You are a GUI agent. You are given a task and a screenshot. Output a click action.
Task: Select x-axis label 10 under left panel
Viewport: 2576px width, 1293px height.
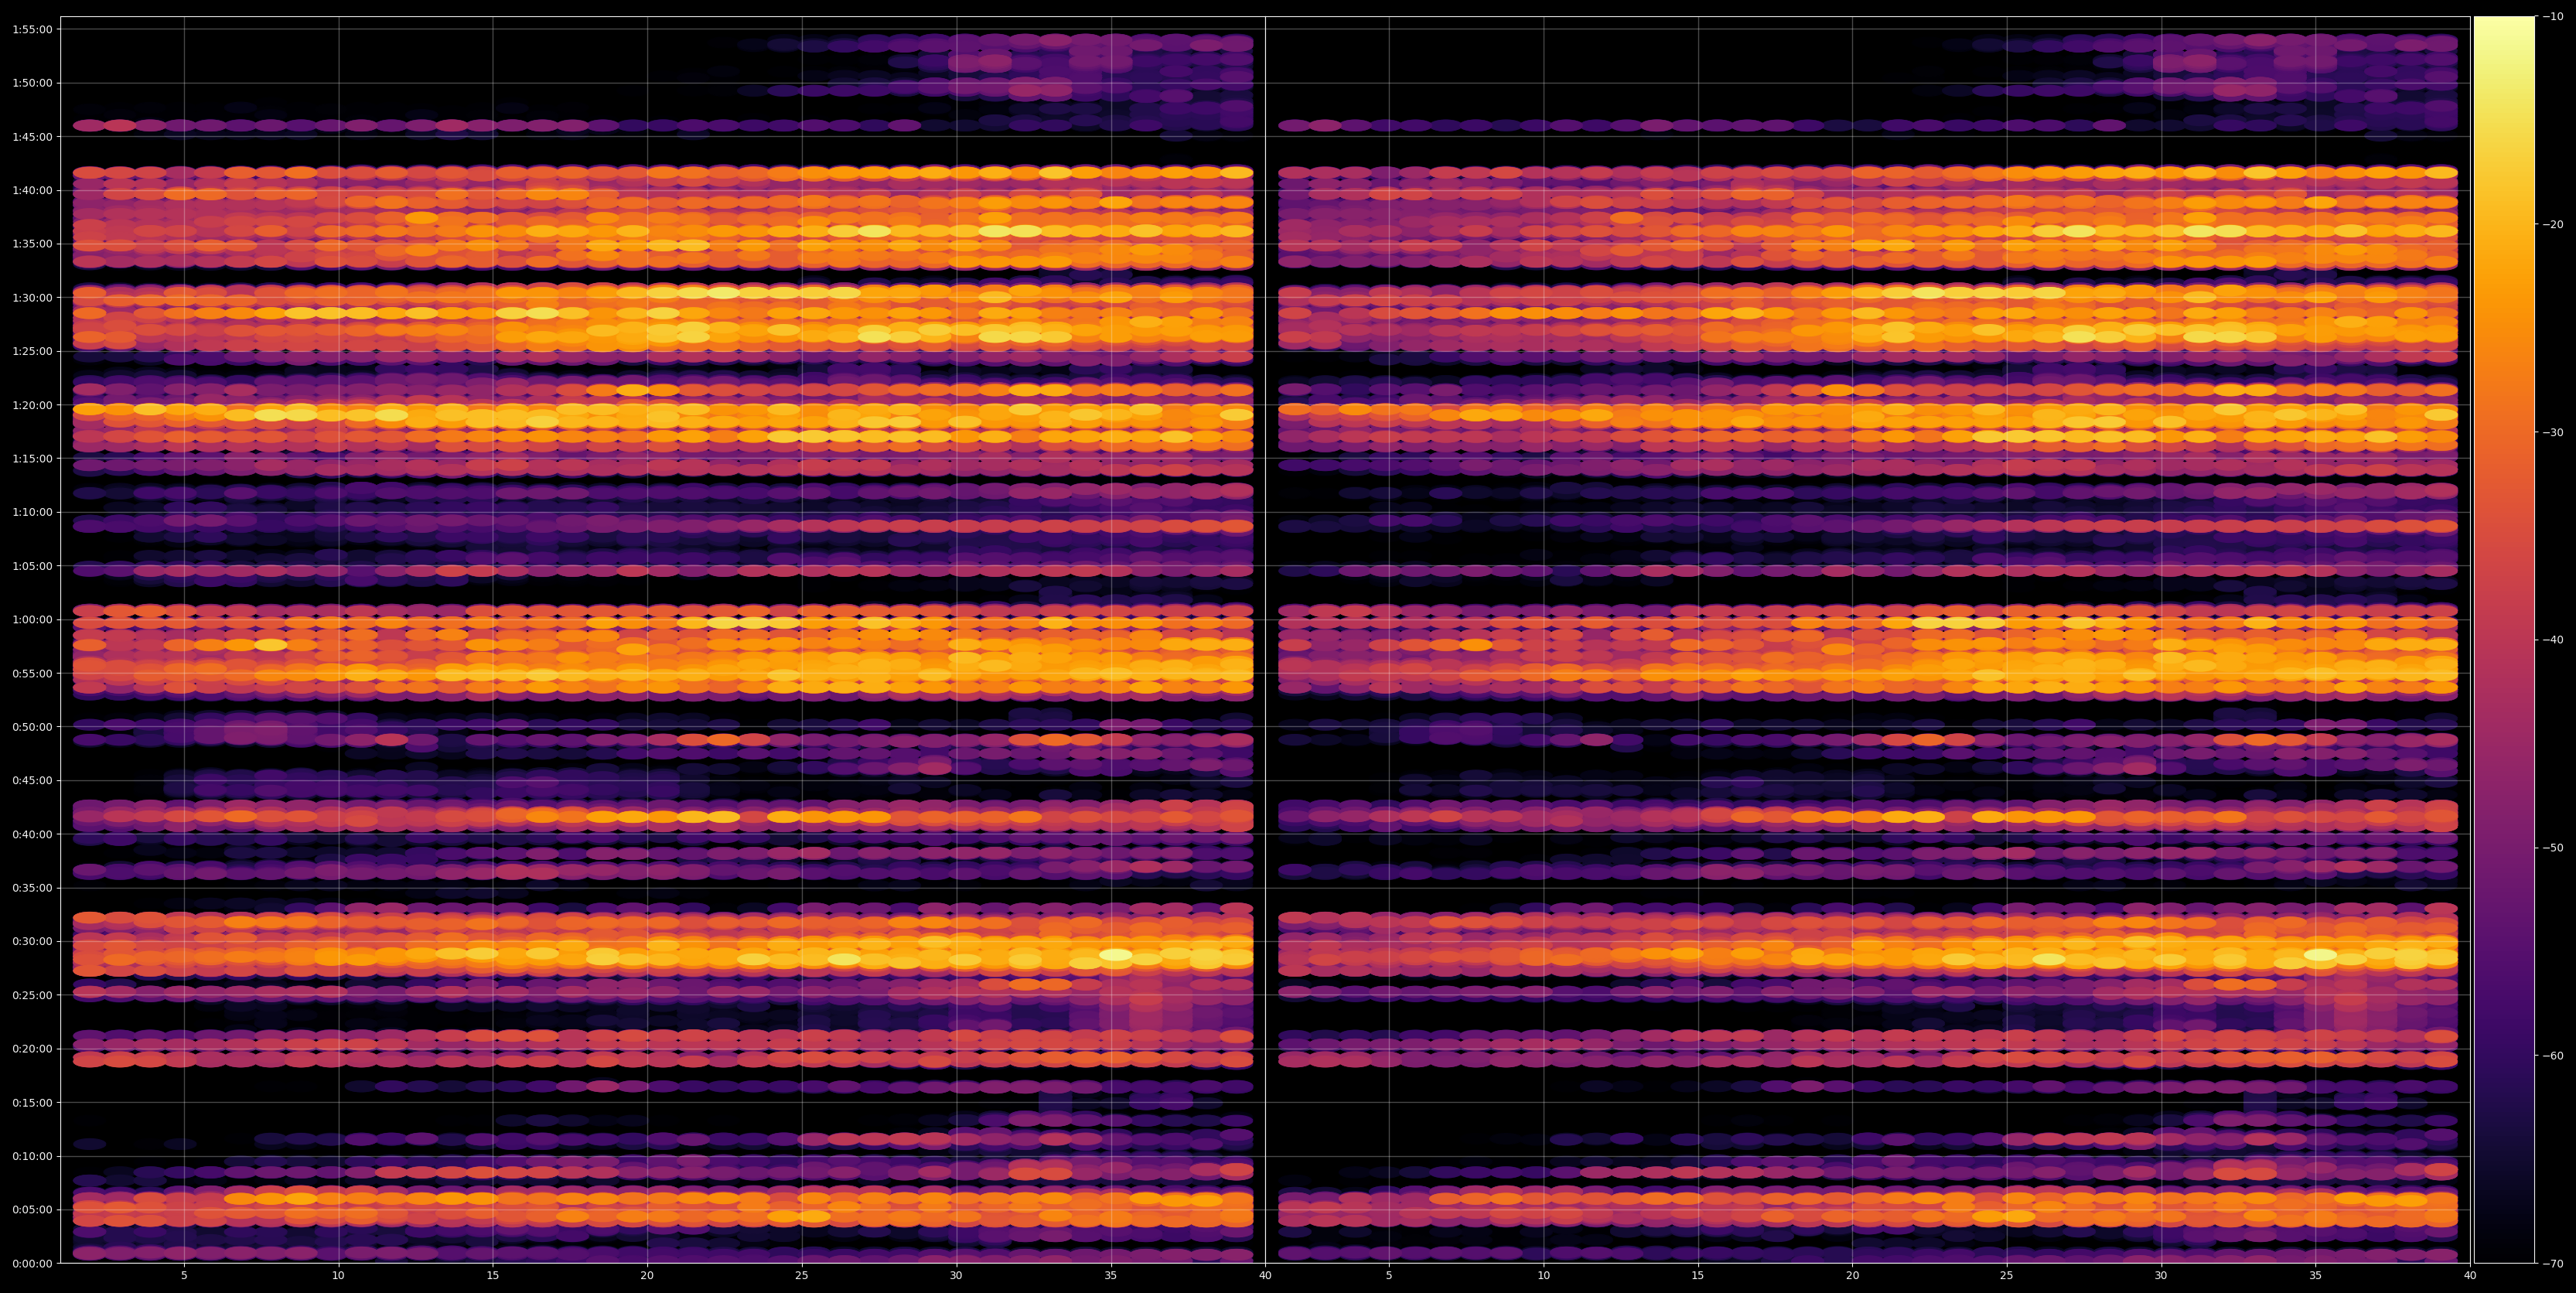(338, 1276)
